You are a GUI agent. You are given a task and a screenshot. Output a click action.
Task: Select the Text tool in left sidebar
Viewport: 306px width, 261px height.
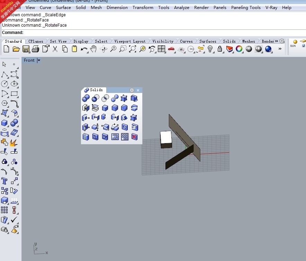(4, 181)
